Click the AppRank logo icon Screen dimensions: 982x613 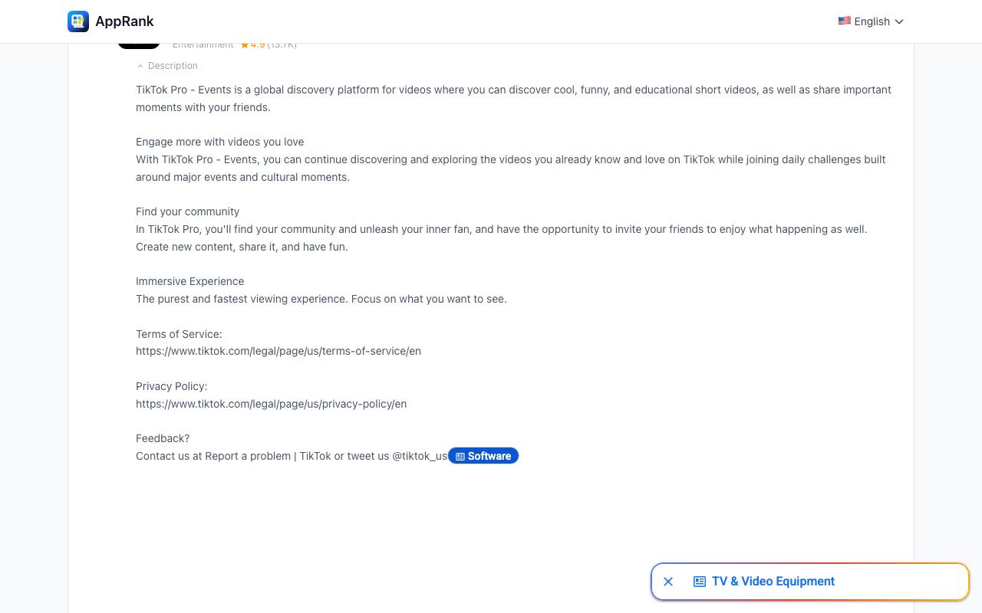[78, 21]
